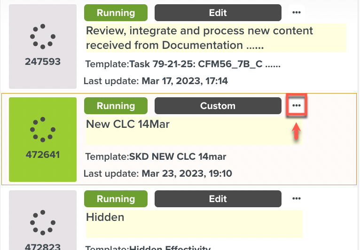Open the highlighted ellipsis menu for New CLC 14Mar

[296, 106]
